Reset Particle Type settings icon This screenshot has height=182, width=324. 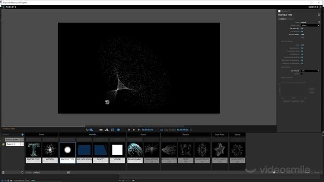319,15
